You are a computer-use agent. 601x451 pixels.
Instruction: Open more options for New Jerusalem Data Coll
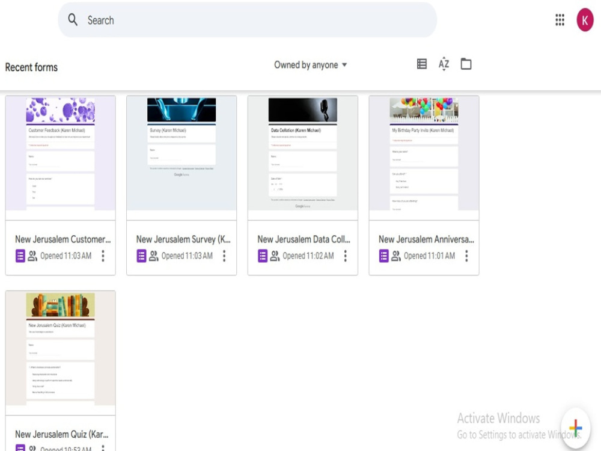pyautogui.click(x=346, y=256)
